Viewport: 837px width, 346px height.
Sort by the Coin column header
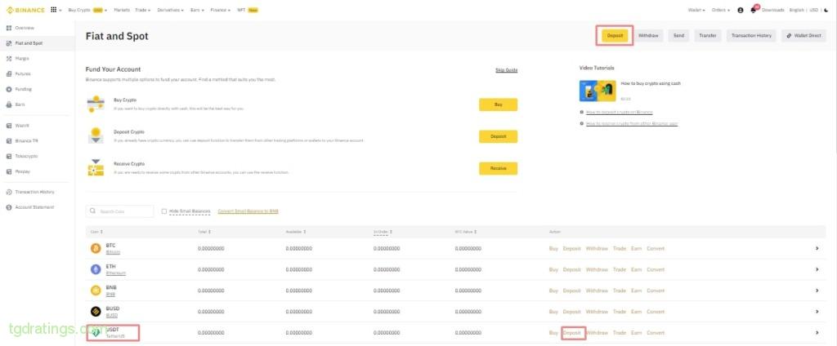96,232
